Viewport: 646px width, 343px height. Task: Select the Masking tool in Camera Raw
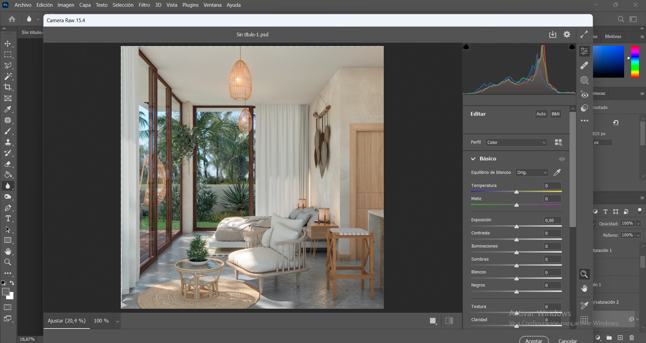[x=584, y=80]
